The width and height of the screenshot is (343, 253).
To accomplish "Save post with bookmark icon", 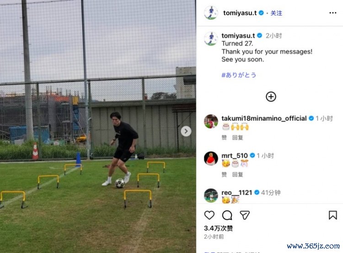I will (x=332, y=215).
